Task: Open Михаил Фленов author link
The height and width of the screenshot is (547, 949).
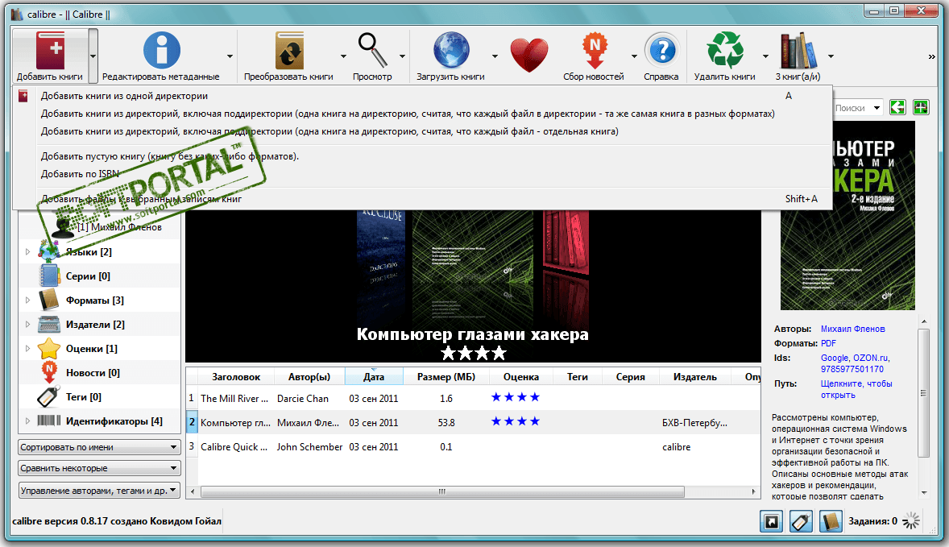Action: click(852, 329)
